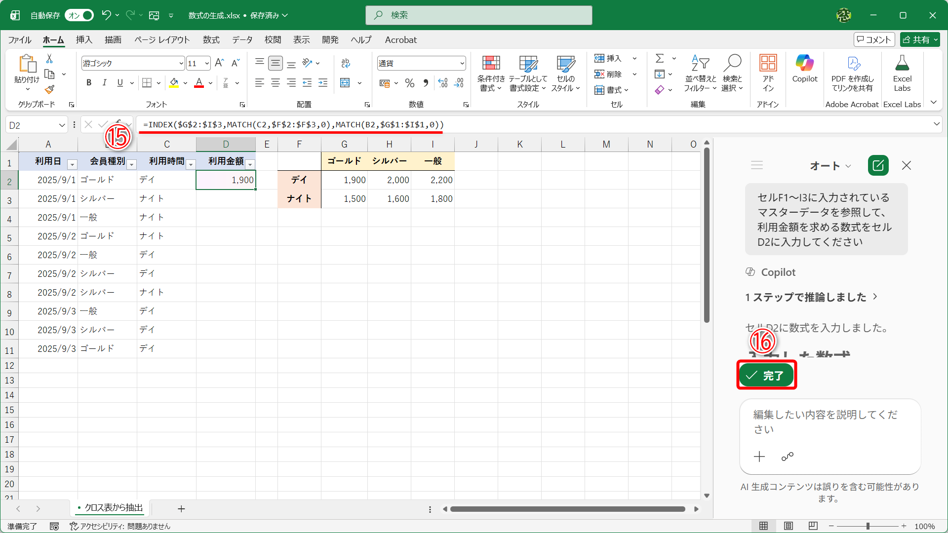
Task: Open filter dropdown for 利用金額 column
Action: click(x=250, y=164)
